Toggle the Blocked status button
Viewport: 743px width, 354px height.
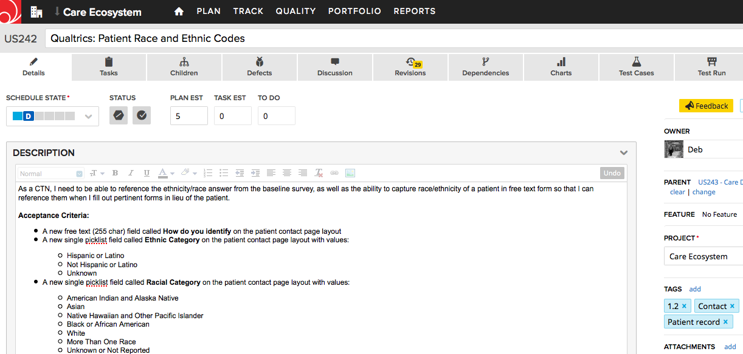click(119, 115)
